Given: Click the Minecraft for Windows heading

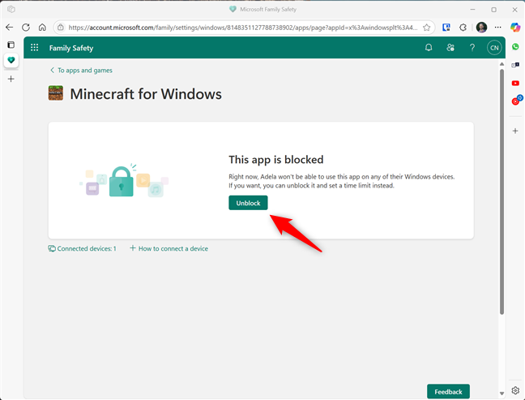Looking at the screenshot, I should coord(146,94).
